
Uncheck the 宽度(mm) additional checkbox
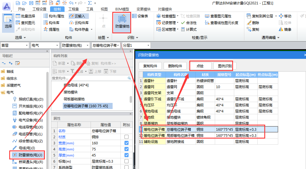(x=127, y=143)
